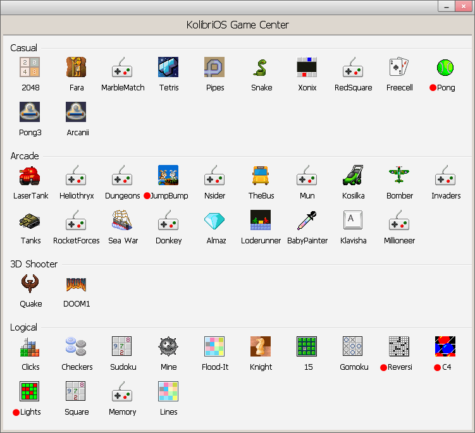
Task: Start MarbleMatch from its gamepad icon
Action: point(122,67)
